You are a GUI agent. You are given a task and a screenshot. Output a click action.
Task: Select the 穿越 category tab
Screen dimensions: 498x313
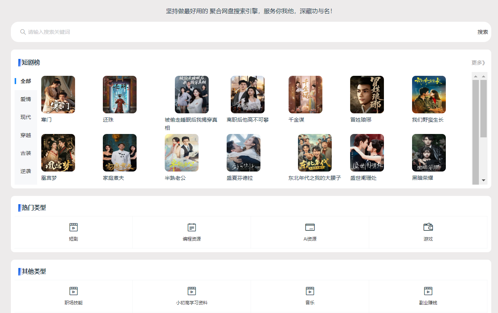pyautogui.click(x=26, y=135)
